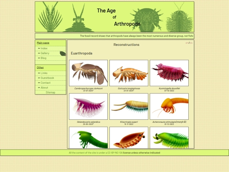Image resolution: width=229 pixels, height=172 pixels.
Task: Open the Gallery link in sidebar
Action: 45,53
